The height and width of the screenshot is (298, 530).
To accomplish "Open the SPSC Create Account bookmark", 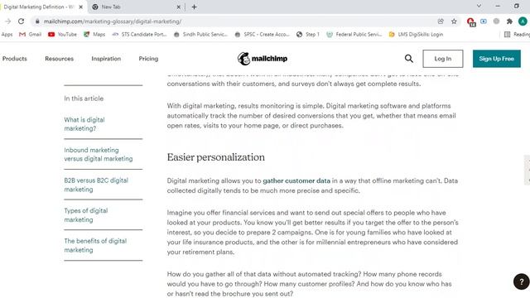I will tap(262, 35).
